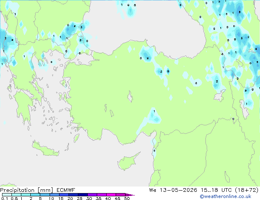Pick the 15–20 mm legend color box
Image resolution: width=260 pixels, height=200 pixels.
(x=64, y=195)
